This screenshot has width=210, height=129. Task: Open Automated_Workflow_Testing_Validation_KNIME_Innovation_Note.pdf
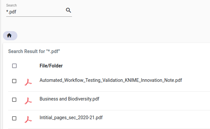111,80
